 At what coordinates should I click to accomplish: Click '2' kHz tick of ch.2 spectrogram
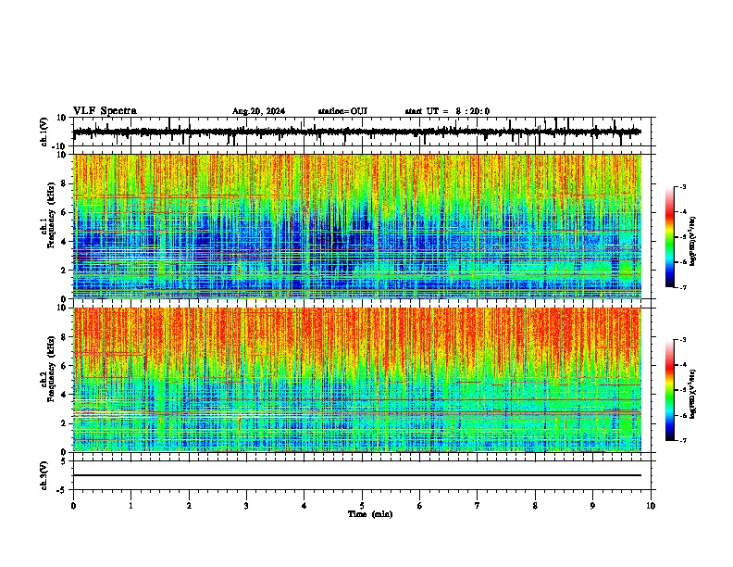(65, 423)
